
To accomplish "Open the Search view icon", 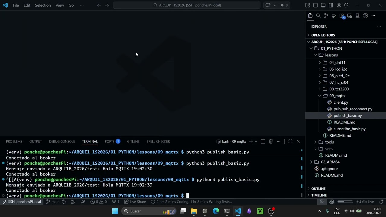I will pos(318,16).
